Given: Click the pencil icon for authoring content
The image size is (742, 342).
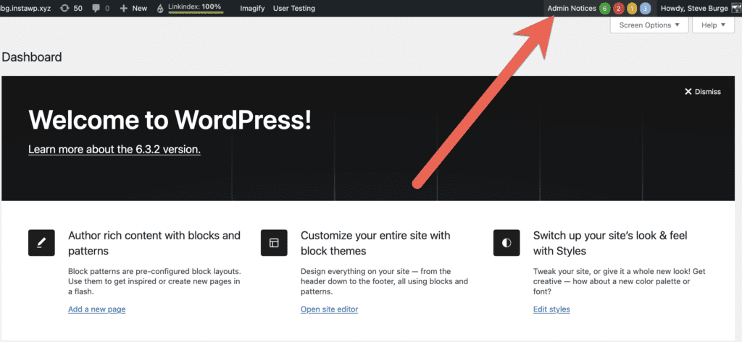Looking at the screenshot, I should (x=41, y=243).
